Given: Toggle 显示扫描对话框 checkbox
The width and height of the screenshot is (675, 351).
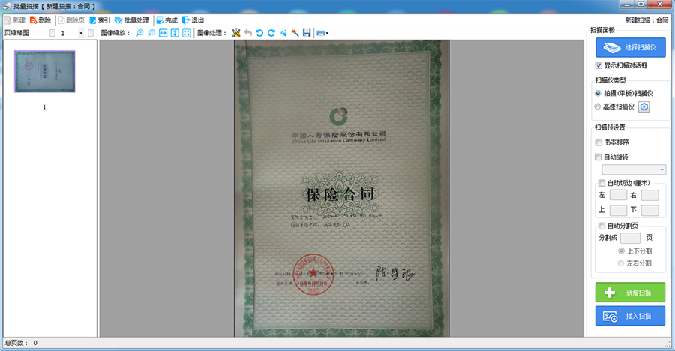Looking at the screenshot, I should (598, 65).
